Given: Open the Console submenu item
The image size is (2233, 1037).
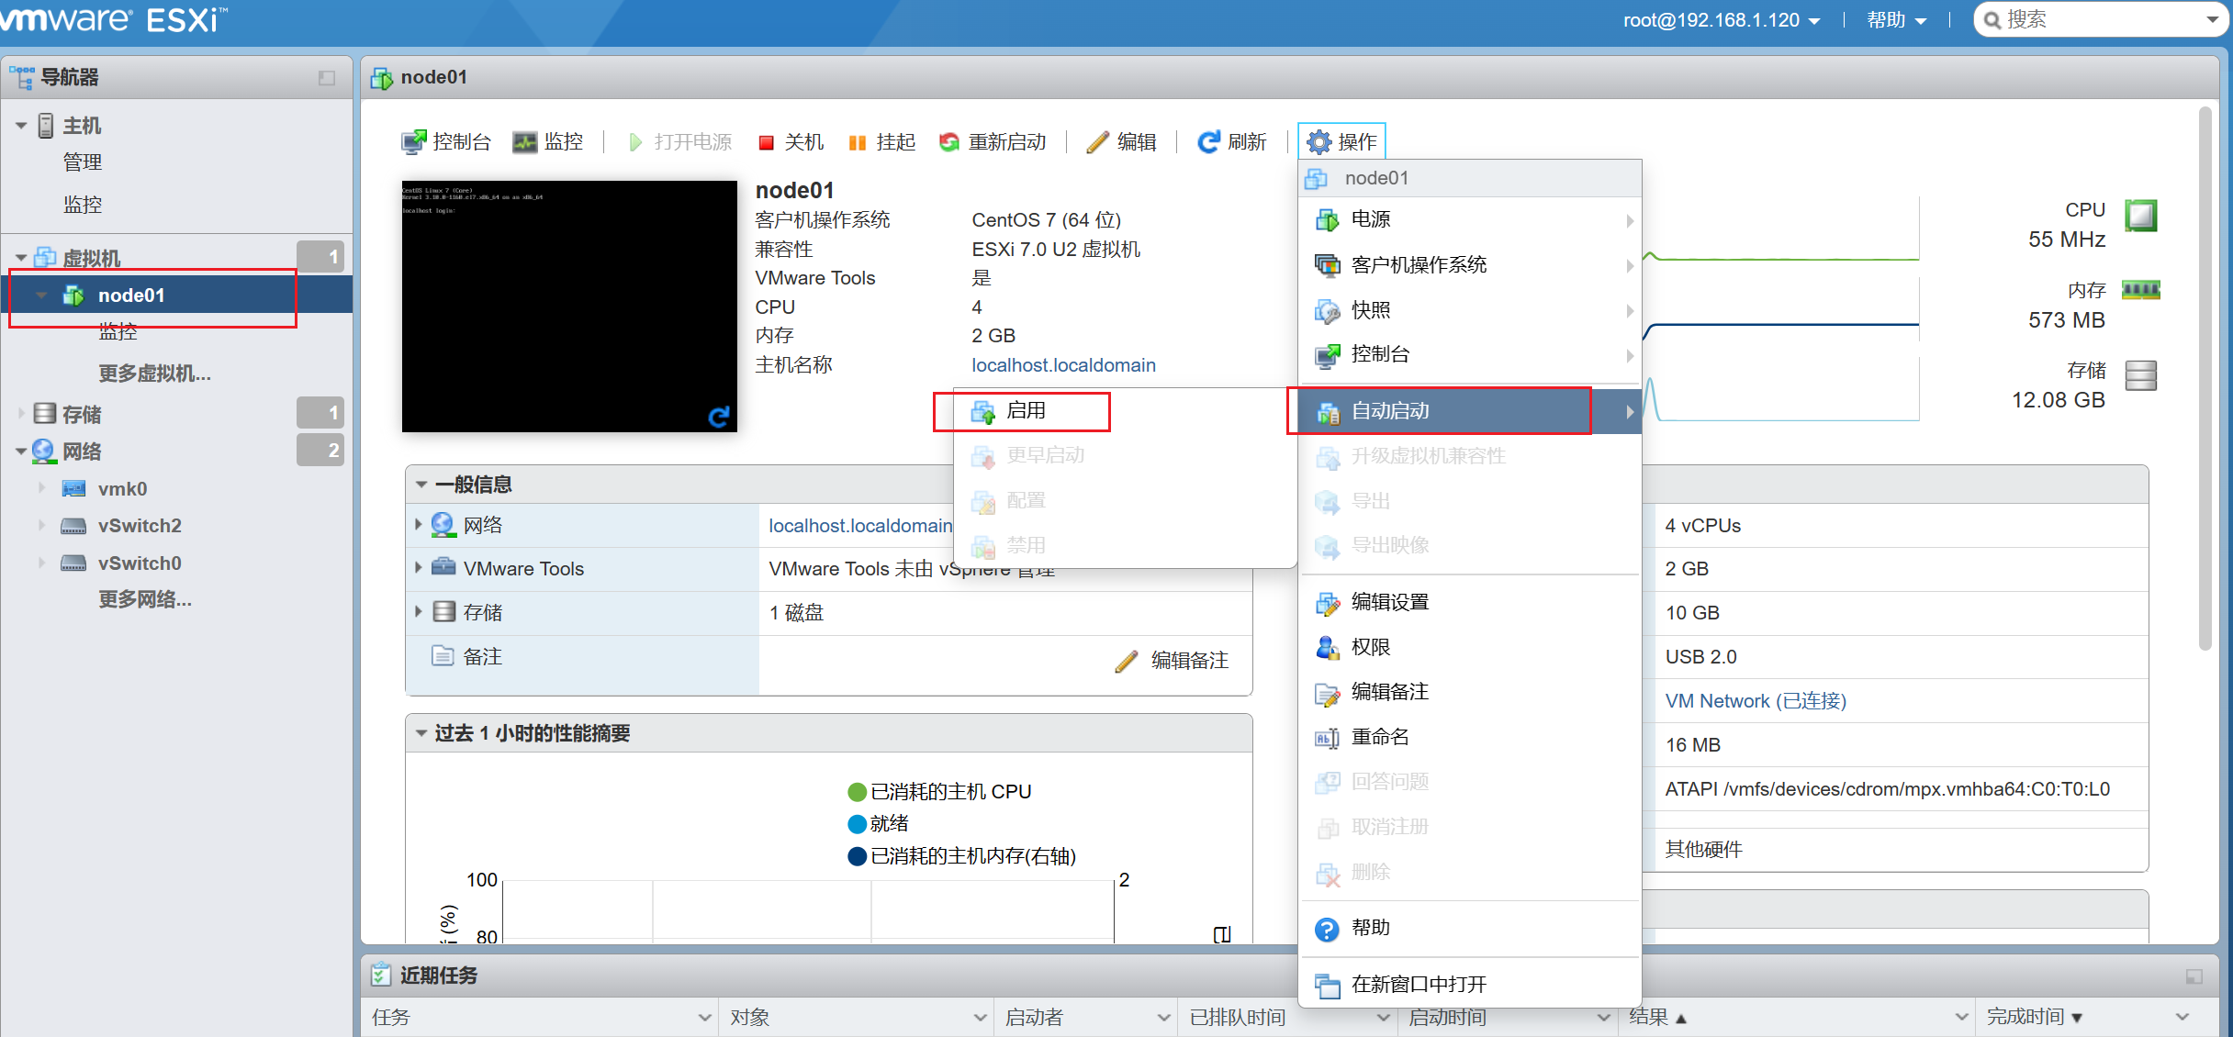Looking at the screenshot, I should [1470, 355].
